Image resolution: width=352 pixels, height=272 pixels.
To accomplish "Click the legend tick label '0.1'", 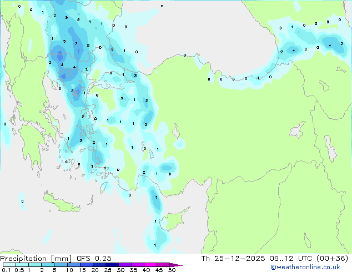I will [6, 270].
